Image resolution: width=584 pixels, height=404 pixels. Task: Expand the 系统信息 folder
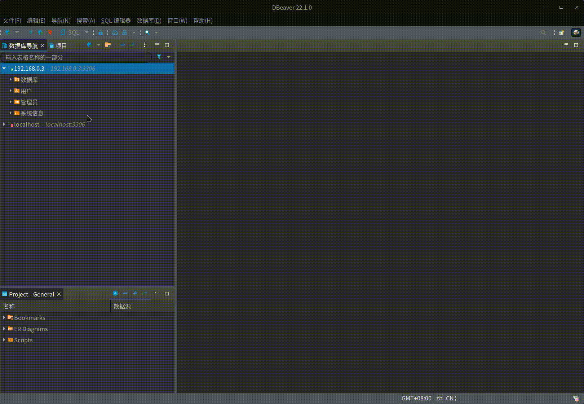point(10,113)
